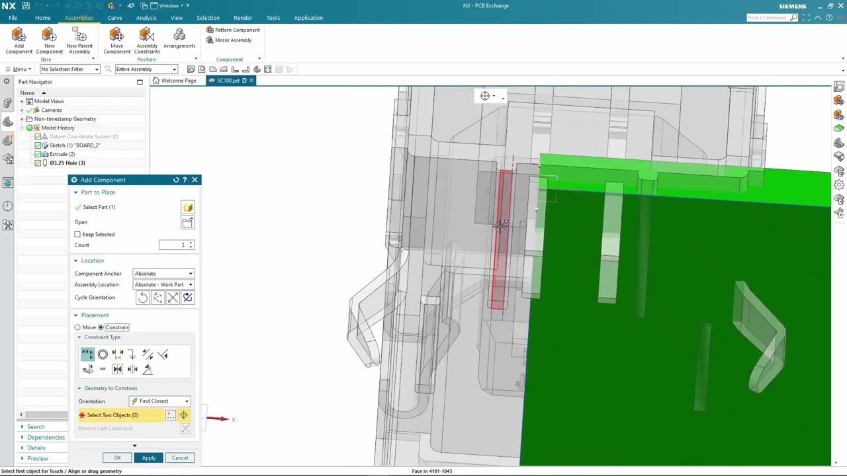Click the Cancel button
The width and height of the screenshot is (847, 476).
[180, 458]
